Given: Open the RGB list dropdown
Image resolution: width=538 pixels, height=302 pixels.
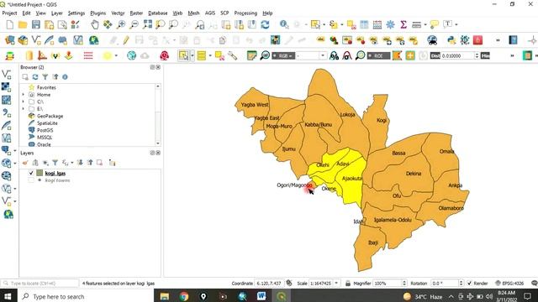Looking at the screenshot, I should (x=323, y=55).
